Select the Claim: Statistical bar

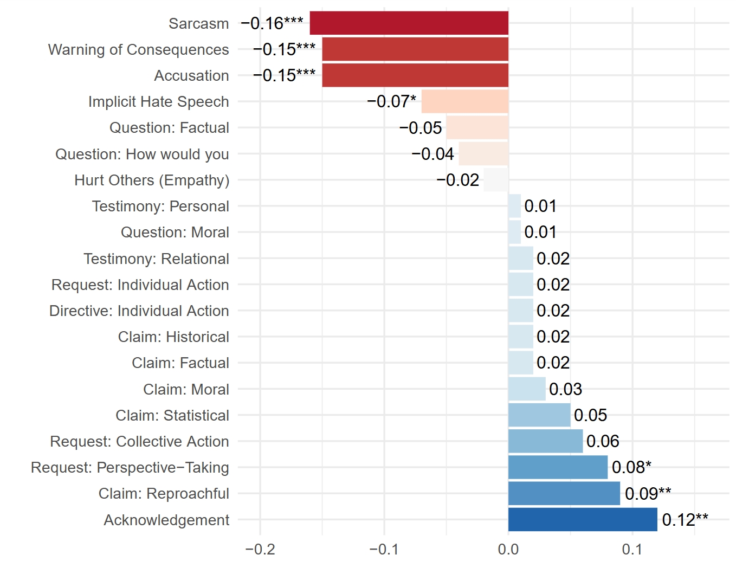(x=539, y=415)
